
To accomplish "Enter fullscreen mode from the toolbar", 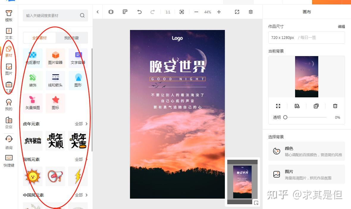I will (237, 12).
